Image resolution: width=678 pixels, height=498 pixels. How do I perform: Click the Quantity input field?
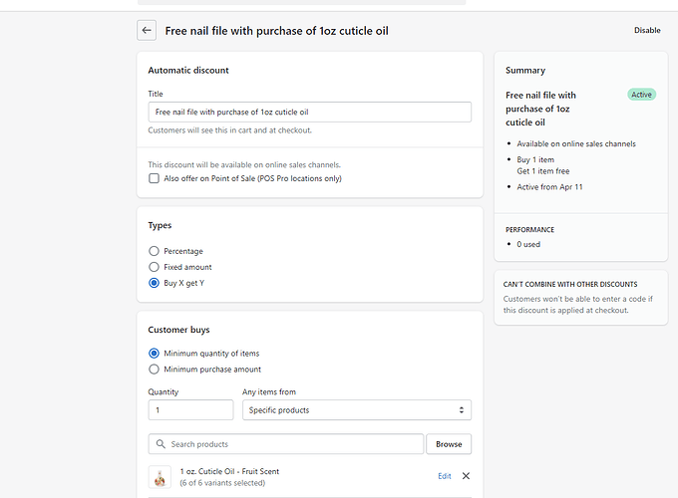tap(190, 410)
